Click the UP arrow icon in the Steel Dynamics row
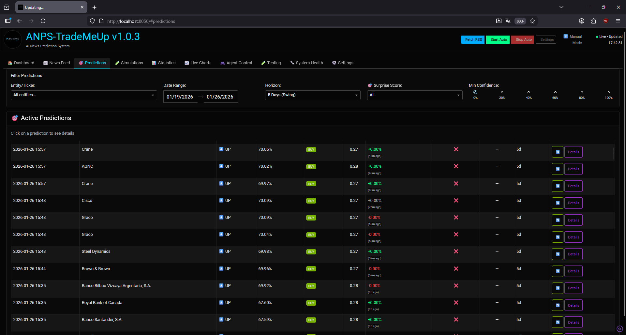Screen dimensions: 626x335 (221, 251)
